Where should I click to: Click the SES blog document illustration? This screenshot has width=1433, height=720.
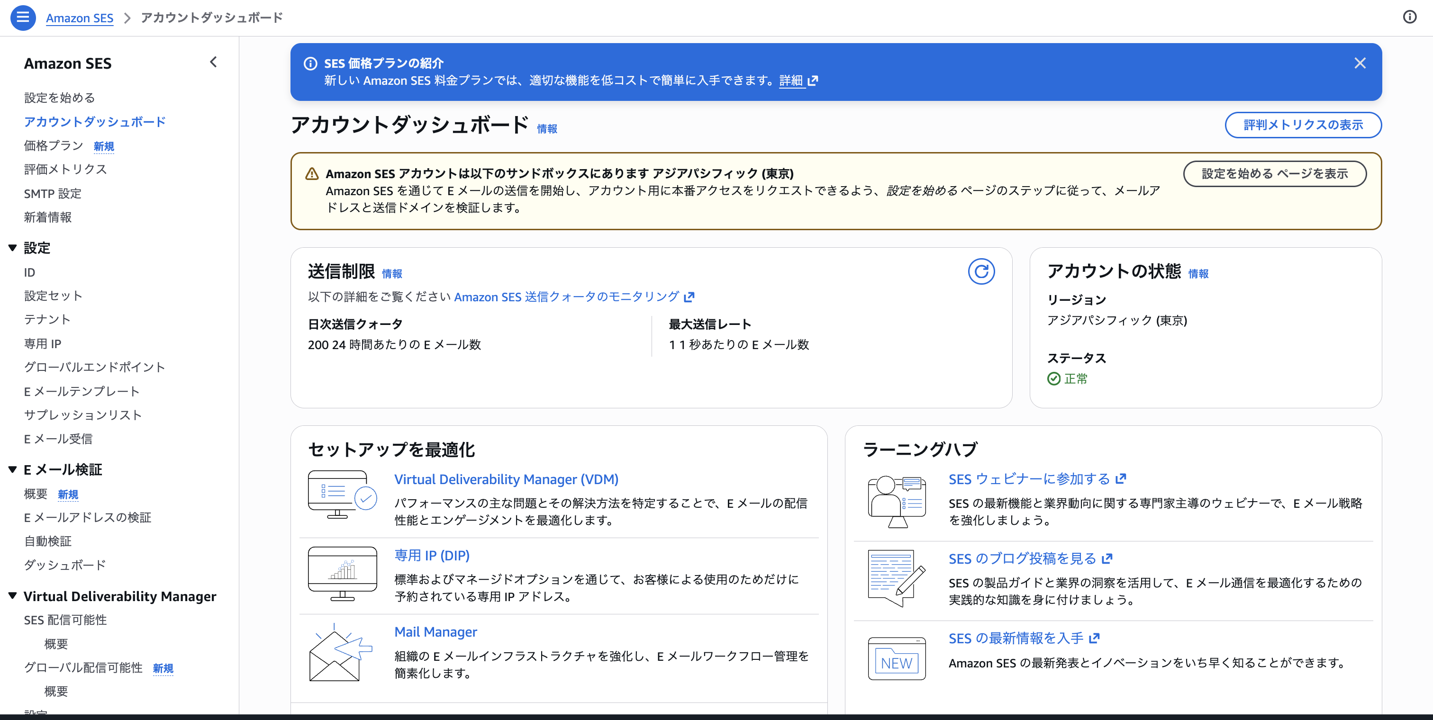896,578
